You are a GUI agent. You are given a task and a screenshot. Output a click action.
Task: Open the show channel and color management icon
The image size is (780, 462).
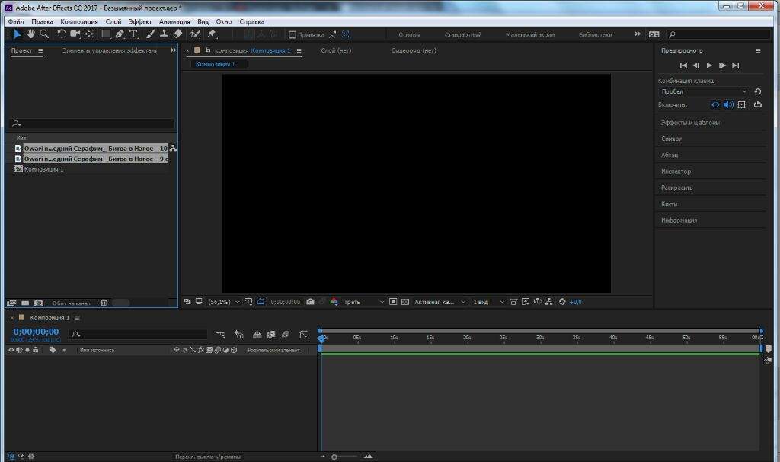[334, 302]
